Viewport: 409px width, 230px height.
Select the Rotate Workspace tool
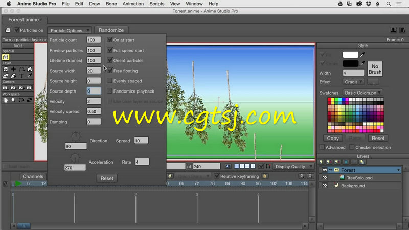[21, 100]
